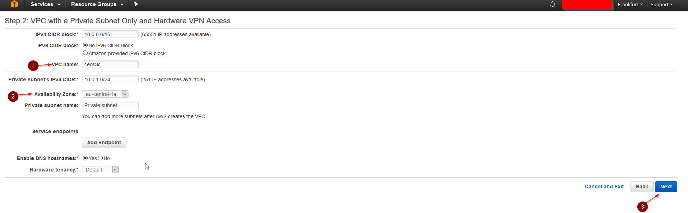Open the Resource Groups menu
The height and width of the screenshot is (213, 688).
click(97, 4)
